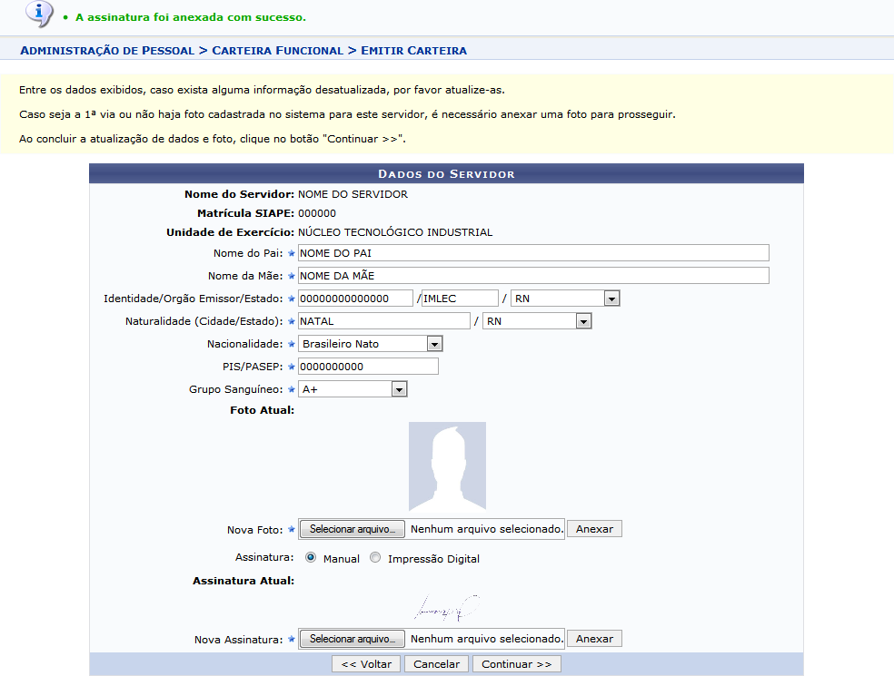Image resolution: width=894 pixels, height=676 pixels.
Task: Open the Nacionalidade dropdown
Action: coord(370,344)
